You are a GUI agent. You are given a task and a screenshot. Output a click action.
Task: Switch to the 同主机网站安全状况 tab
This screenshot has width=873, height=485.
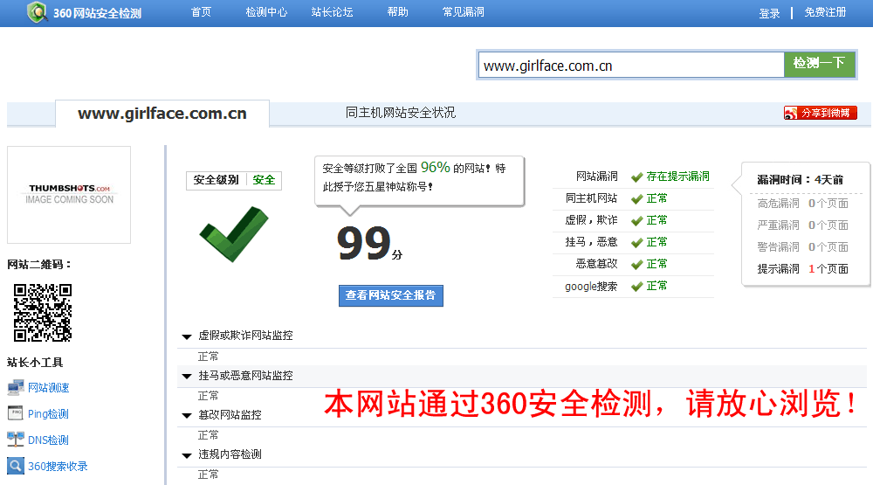(x=400, y=113)
